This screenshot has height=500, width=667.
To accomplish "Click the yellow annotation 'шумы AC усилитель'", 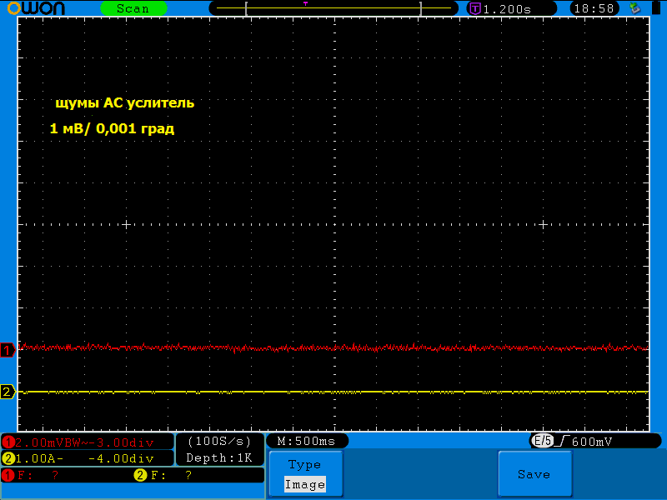I will 124,102.
